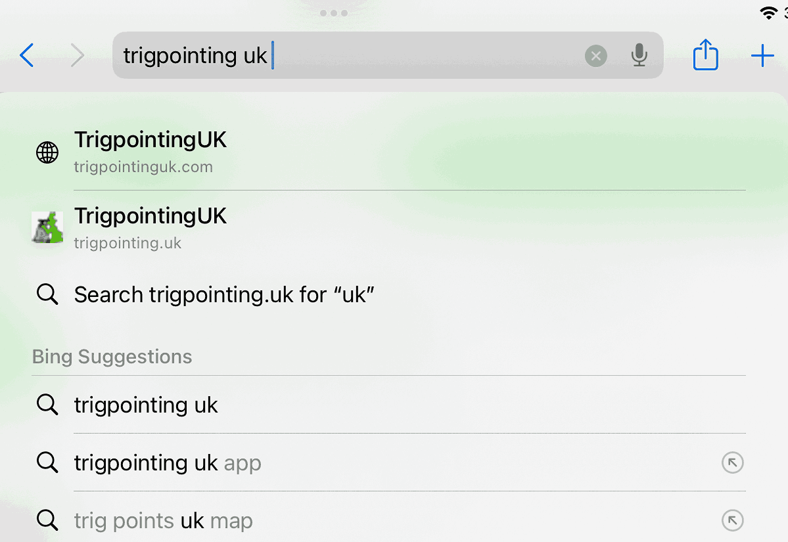788x542 pixels.
Task: Tap the globe icon for trigpointinguk.com
Action: point(47,152)
